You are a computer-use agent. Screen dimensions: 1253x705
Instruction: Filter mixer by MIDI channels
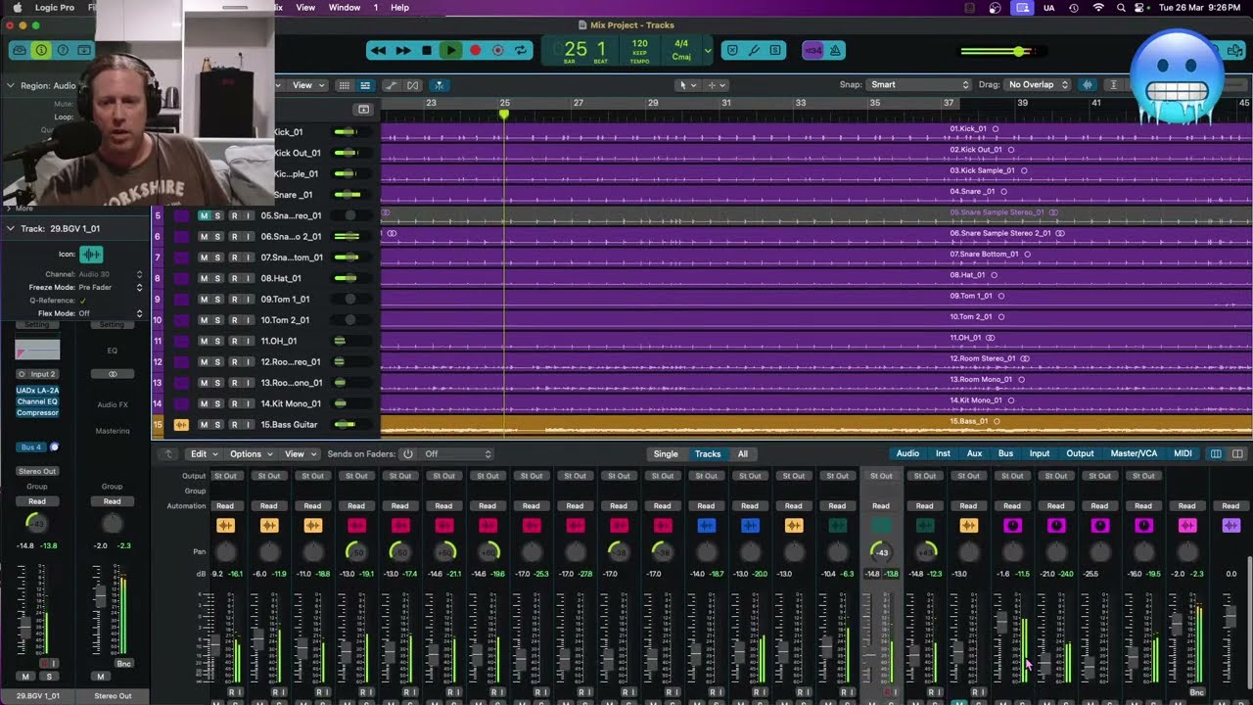1183,453
